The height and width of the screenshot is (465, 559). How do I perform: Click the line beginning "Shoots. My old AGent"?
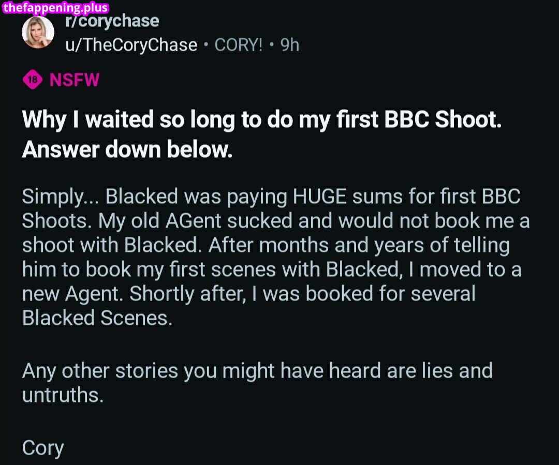(275, 221)
